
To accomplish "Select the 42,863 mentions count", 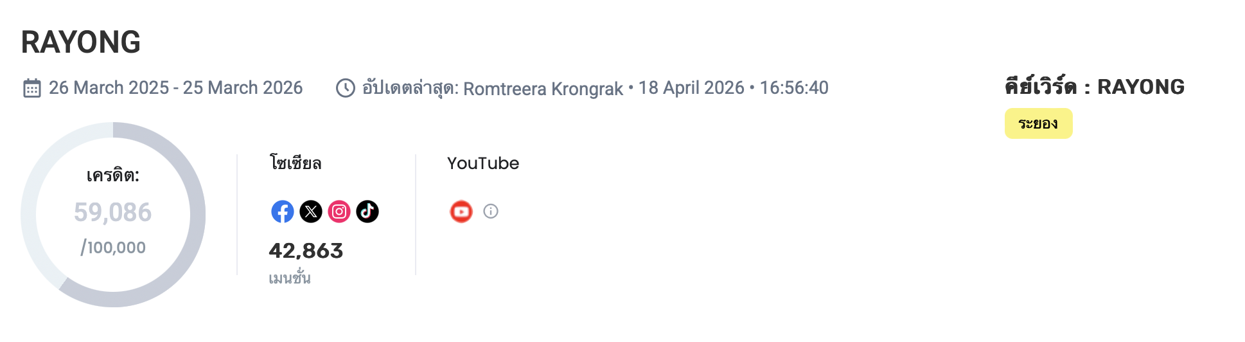I will pos(306,251).
